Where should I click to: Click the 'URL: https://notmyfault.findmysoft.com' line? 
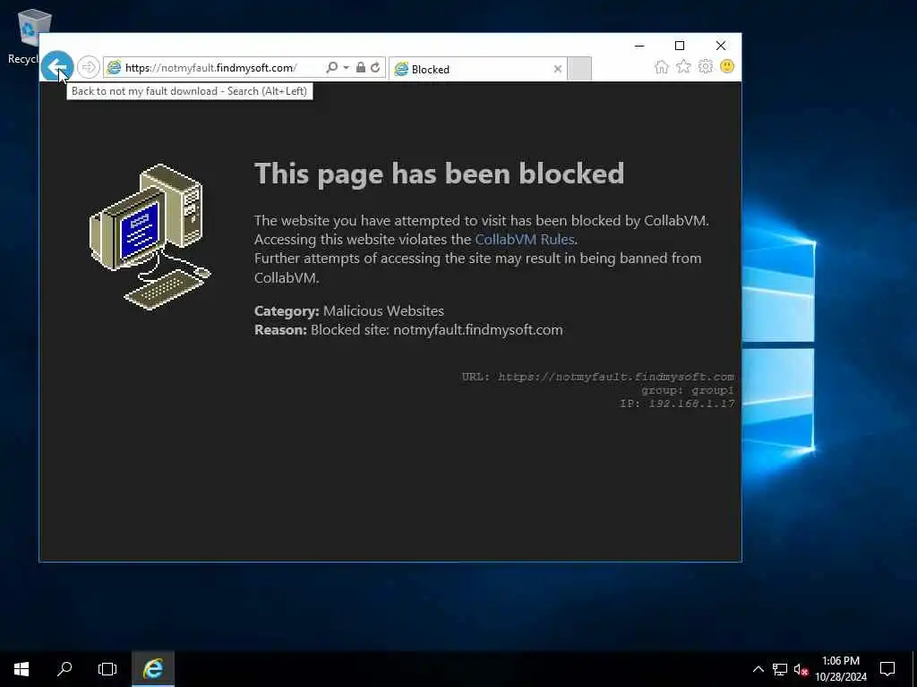point(597,377)
